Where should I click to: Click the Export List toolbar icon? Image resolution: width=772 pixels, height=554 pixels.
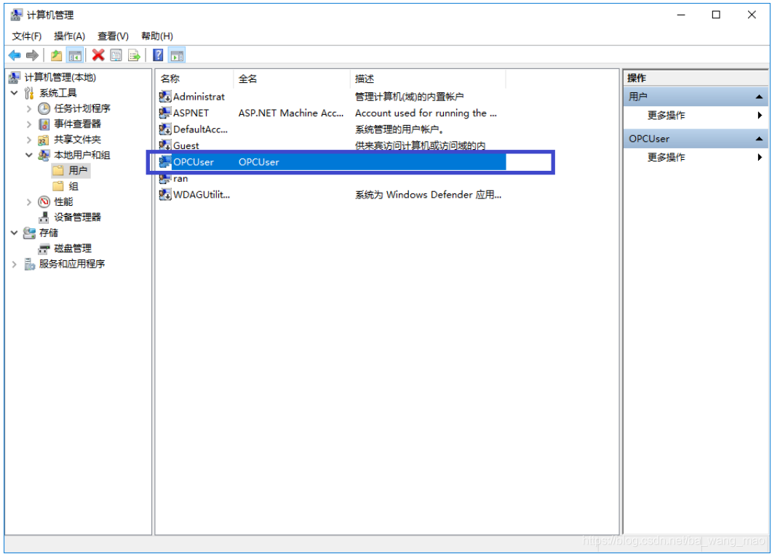point(134,55)
